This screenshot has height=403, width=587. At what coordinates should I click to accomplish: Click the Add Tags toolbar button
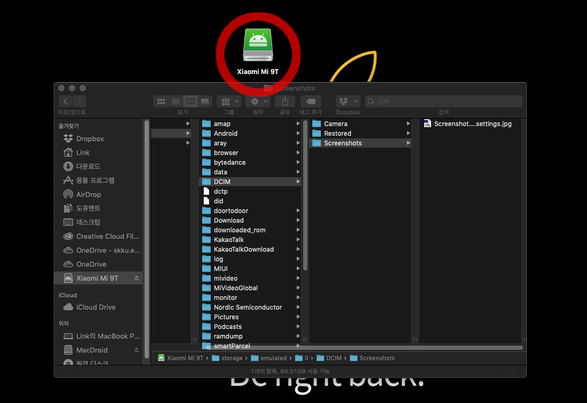(x=311, y=101)
